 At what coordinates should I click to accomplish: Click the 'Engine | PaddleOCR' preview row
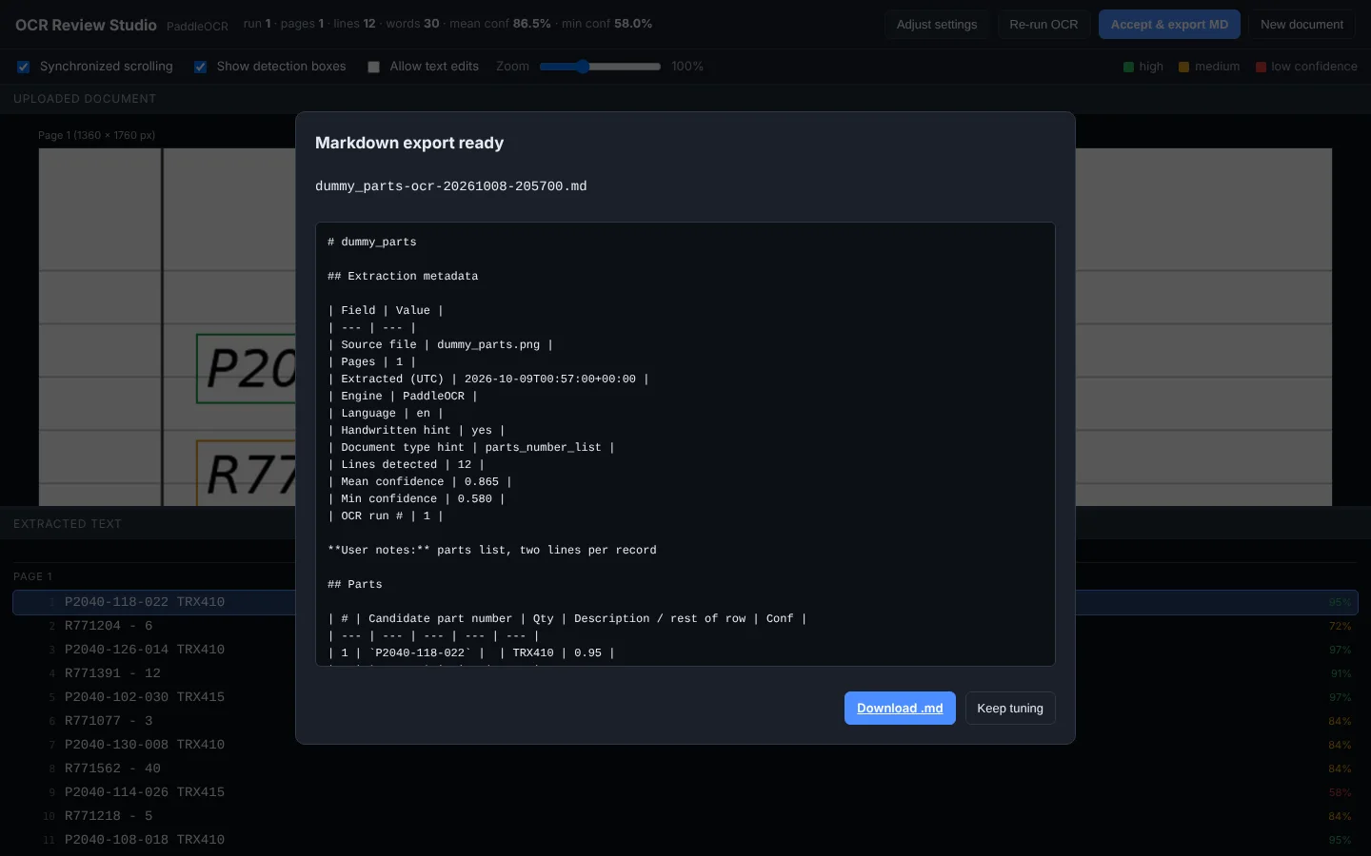click(x=403, y=396)
